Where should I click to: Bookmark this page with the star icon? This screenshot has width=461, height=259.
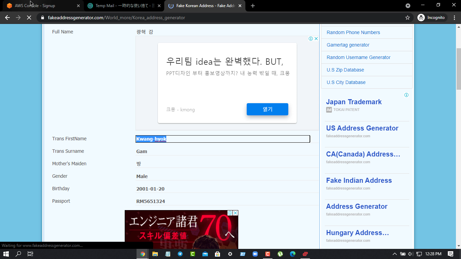coord(408,18)
